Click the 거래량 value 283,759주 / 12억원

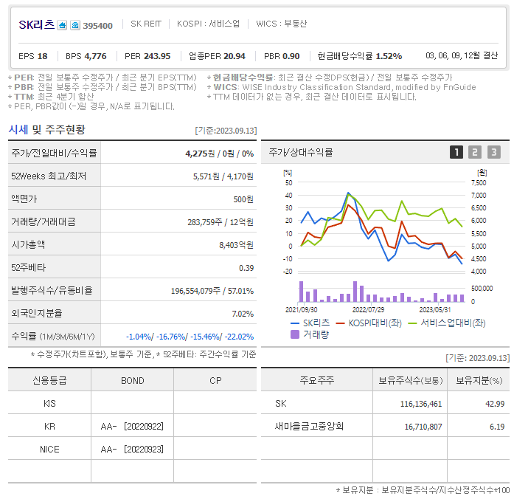220,222
